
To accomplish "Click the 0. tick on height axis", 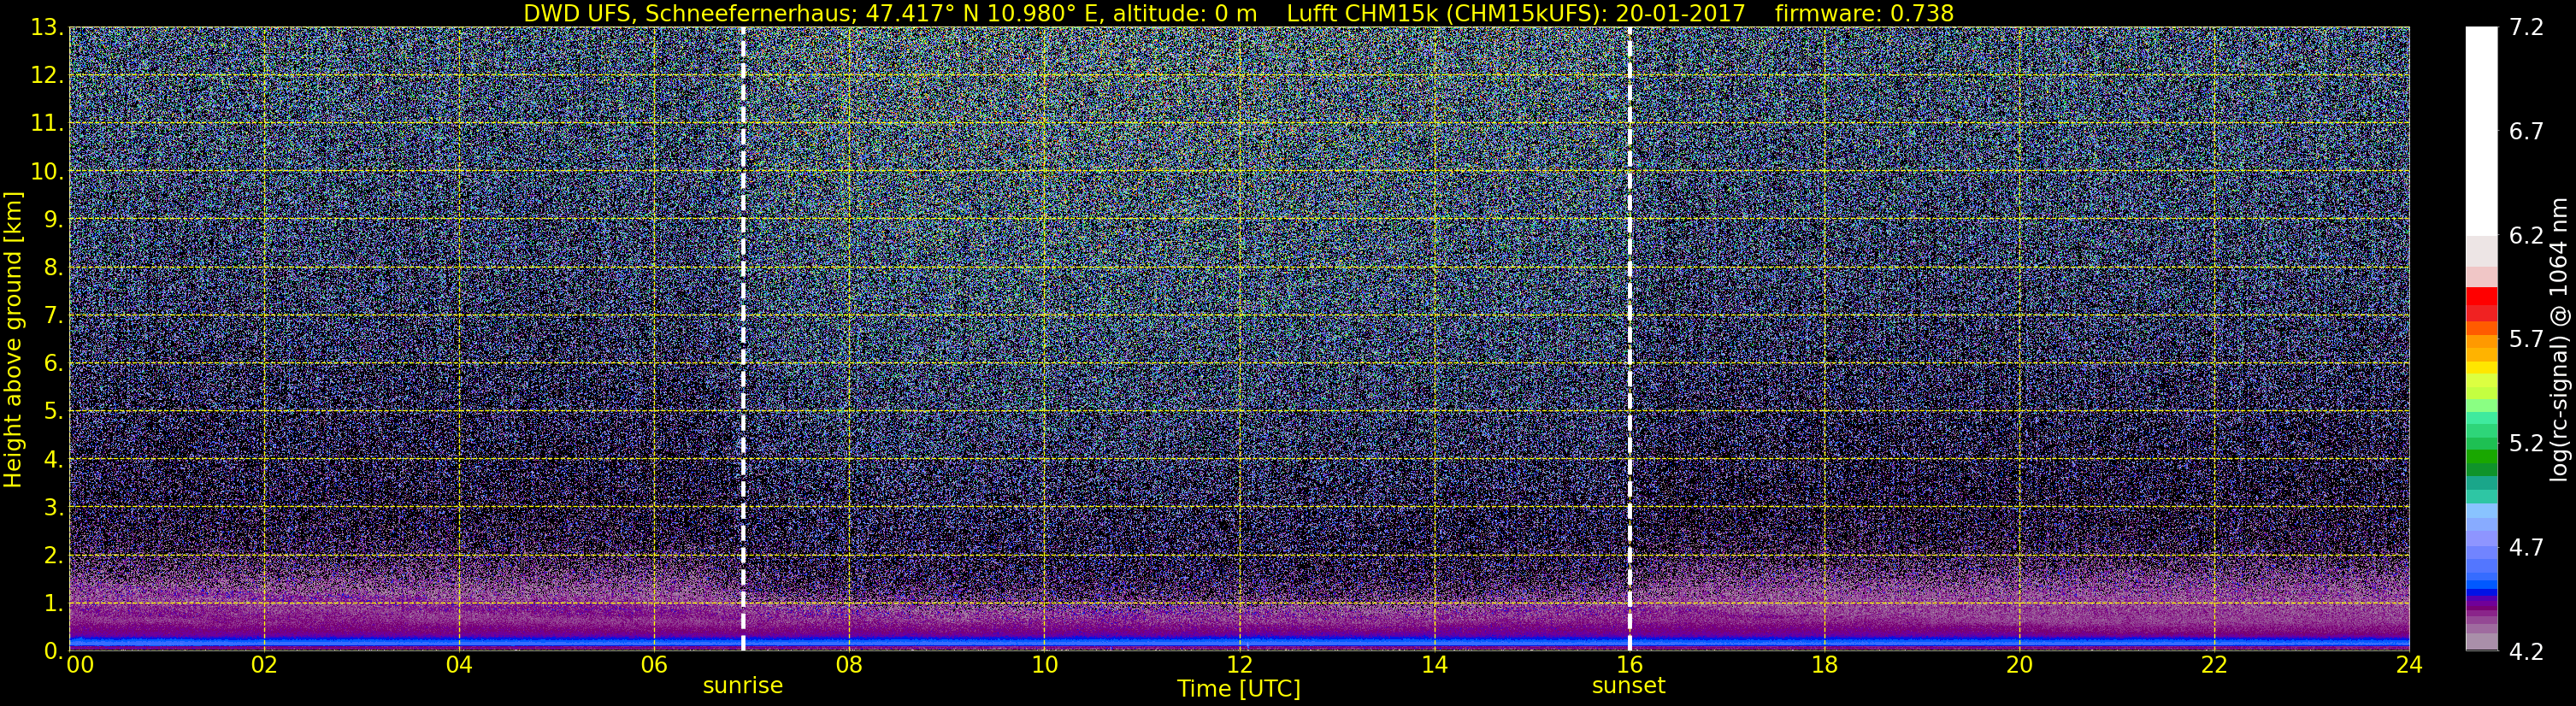I will pos(53,651).
